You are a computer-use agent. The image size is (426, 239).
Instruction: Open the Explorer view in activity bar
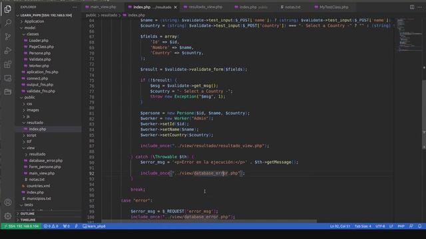pyautogui.click(x=7, y=9)
